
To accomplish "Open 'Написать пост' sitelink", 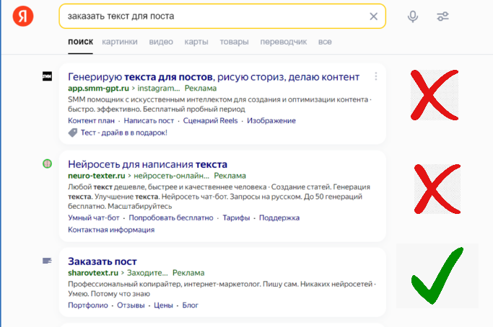I will point(149,121).
